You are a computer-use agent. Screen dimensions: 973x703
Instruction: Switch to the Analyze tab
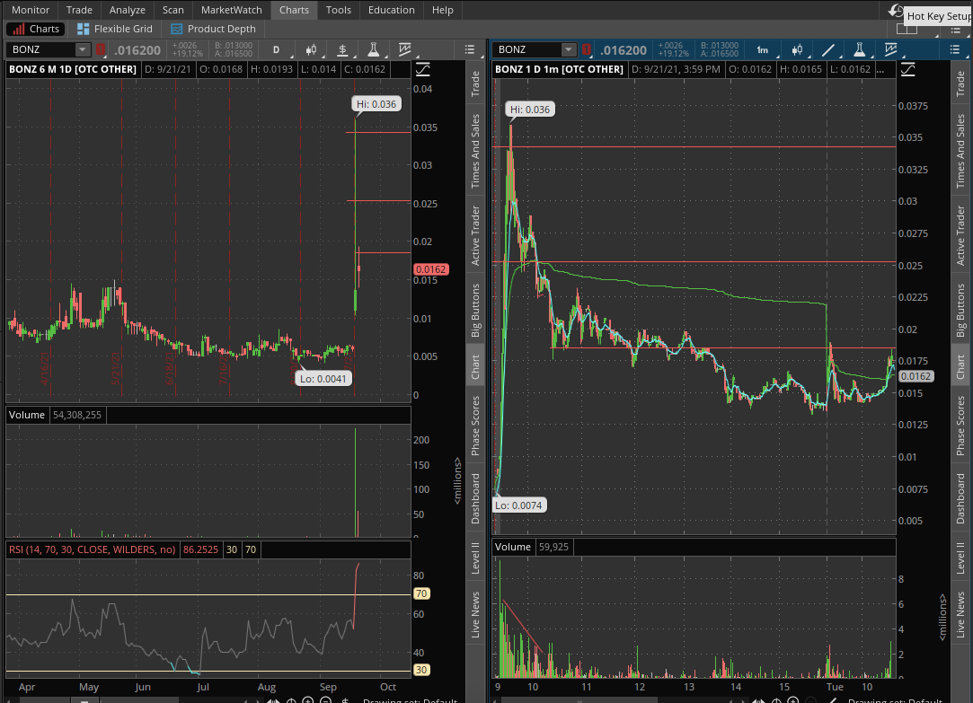(127, 10)
